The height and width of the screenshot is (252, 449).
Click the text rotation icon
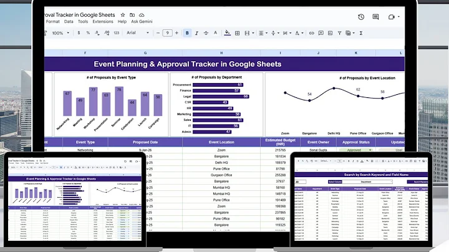coord(297,33)
